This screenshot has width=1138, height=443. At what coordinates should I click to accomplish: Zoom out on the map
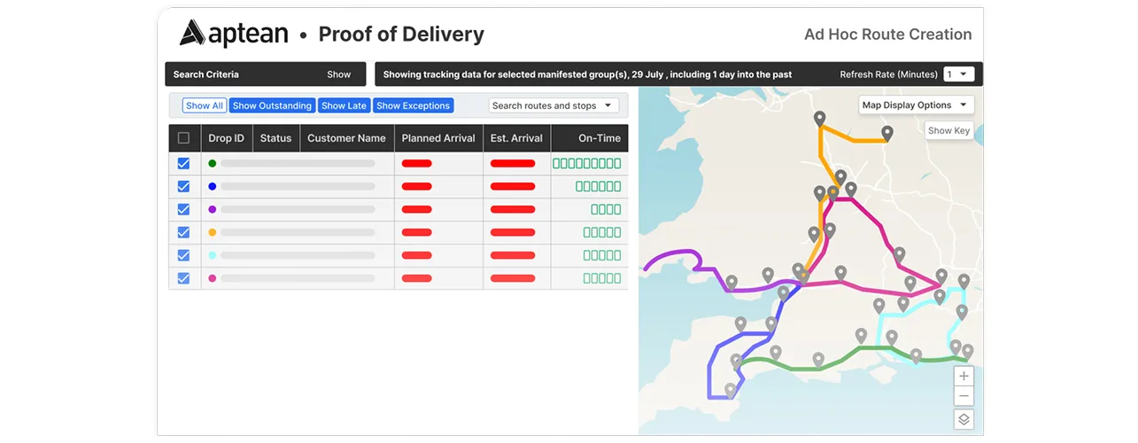(x=964, y=396)
